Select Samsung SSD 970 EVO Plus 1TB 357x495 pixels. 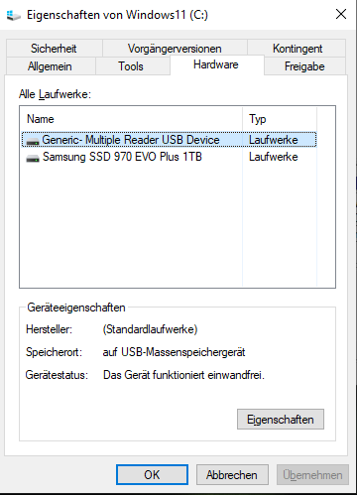[122, 157]
